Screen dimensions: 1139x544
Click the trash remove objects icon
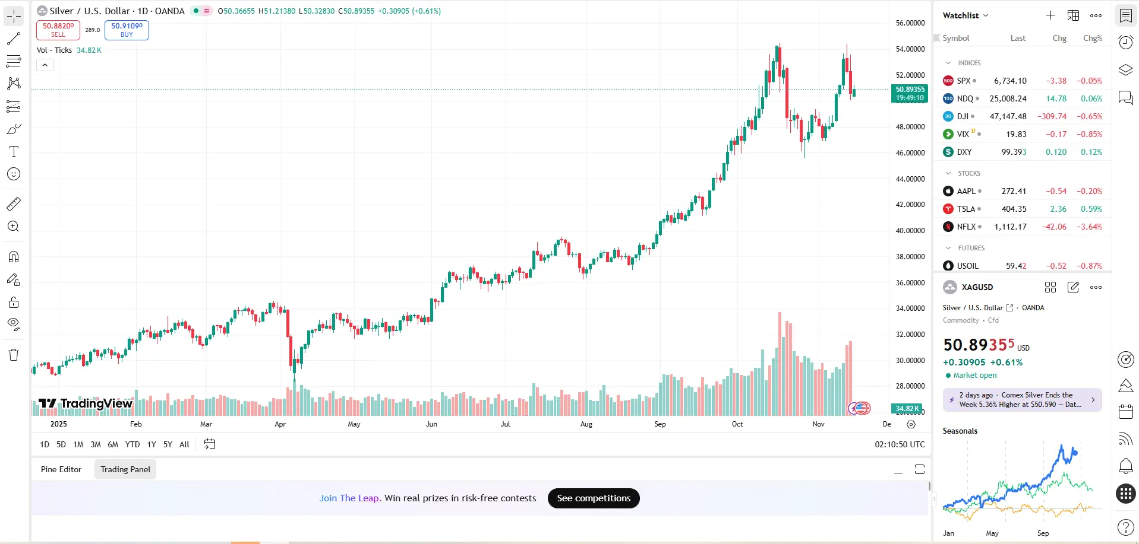14,355
